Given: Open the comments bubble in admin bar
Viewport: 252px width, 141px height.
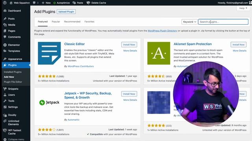Looking at the screenshot, I should (x=35, y=3).
